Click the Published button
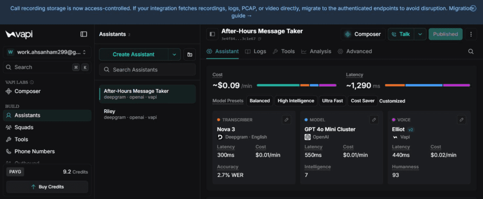 click(x=445, y=34)
